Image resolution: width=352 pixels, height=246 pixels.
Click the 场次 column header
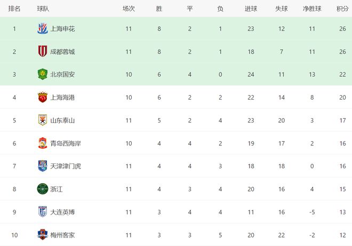129,9
